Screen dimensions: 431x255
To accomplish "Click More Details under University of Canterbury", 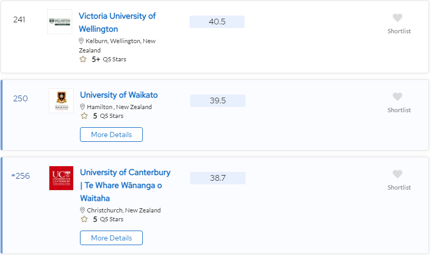I will click(111, 238).
